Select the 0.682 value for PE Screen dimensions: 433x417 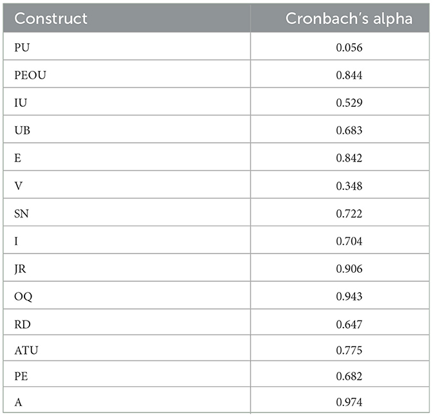(x=349, y=376)
